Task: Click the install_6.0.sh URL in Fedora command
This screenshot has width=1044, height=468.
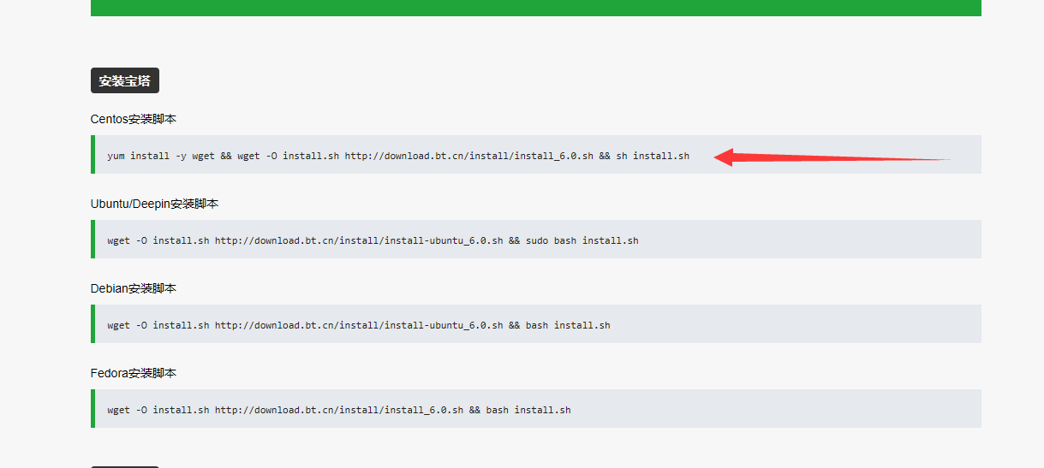Action: coord(338,410)
